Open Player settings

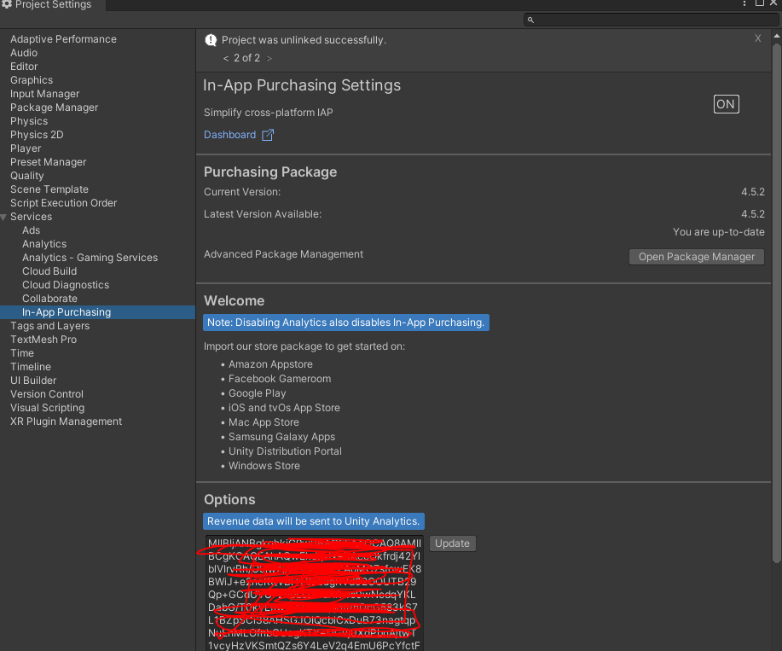coord(26,148)
